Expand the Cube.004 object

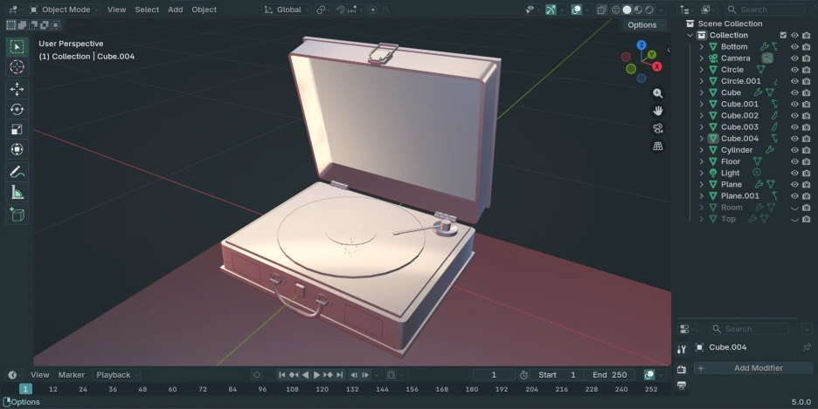[x=702, y=139]
